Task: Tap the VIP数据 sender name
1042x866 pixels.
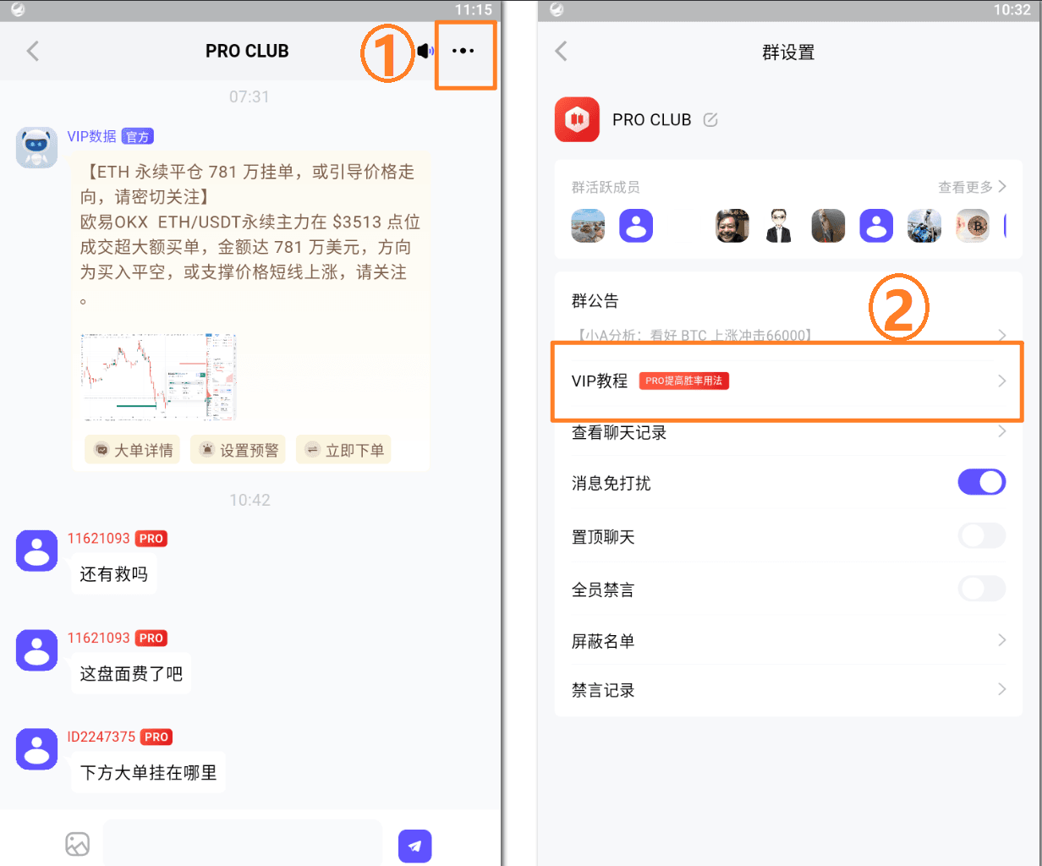Action: 91,136
